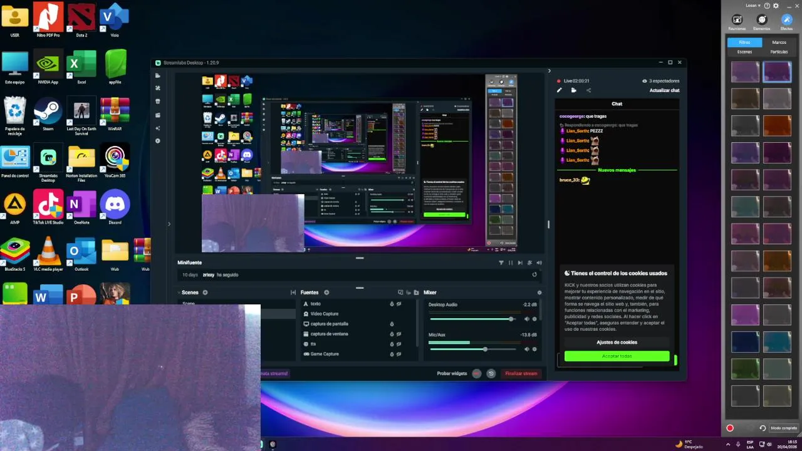Switch to Filtros tab in YouCam
The image size is (802, 451).
coord(744,43)
